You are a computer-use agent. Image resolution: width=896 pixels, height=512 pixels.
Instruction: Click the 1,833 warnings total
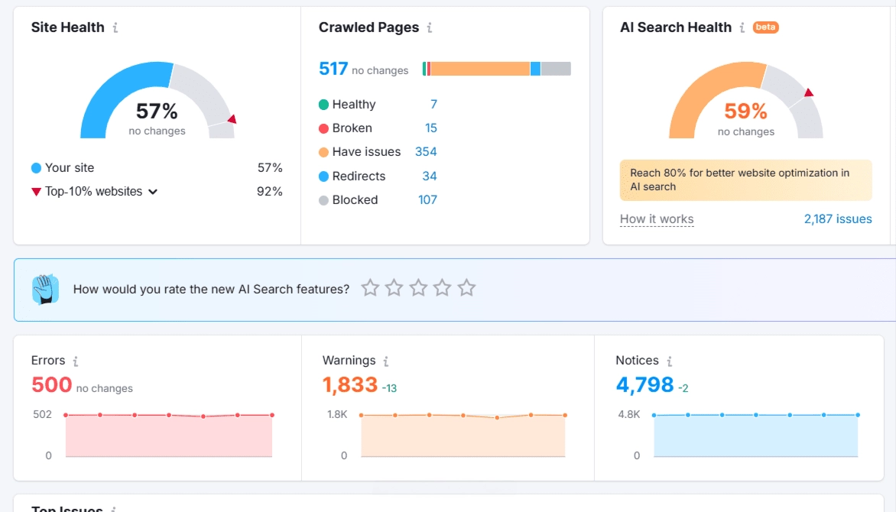click(x=350, y=384)
